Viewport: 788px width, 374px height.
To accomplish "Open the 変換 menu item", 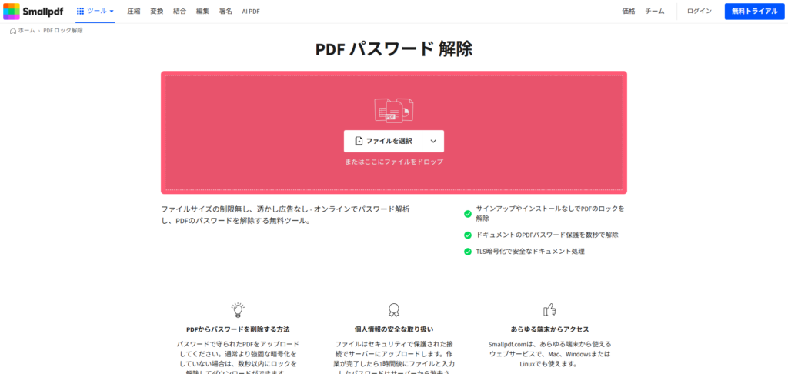I will [x=157, y=11].
